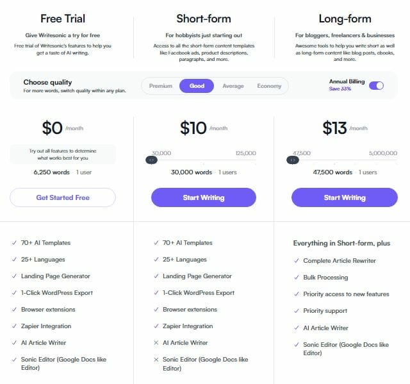The height and width of the screenshot is (384, 410).
Task: Click the Short-form word count slider handle
Action: point(151,160)
